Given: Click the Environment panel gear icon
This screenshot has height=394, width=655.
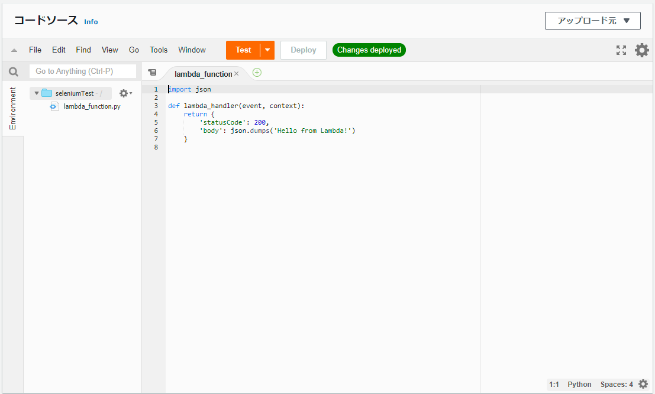Looking at the screenshot, I should coord(124,93).
